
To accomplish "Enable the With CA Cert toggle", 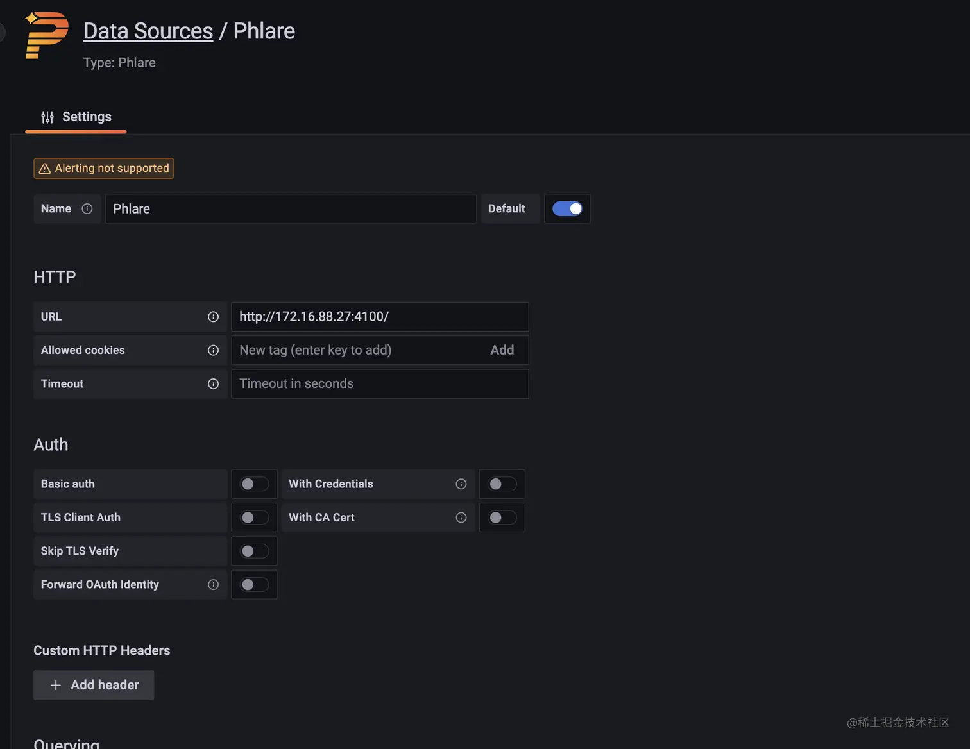I will pos(502,518).
